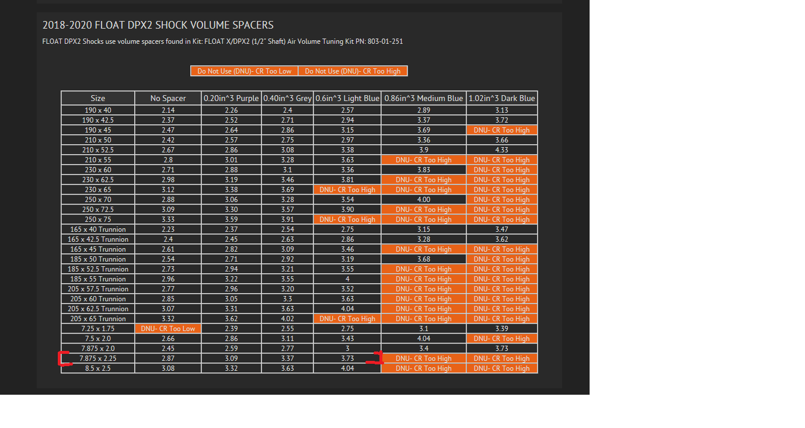Click the '0.6in^3 Light Blue' column header

click(x=347, y=98)
